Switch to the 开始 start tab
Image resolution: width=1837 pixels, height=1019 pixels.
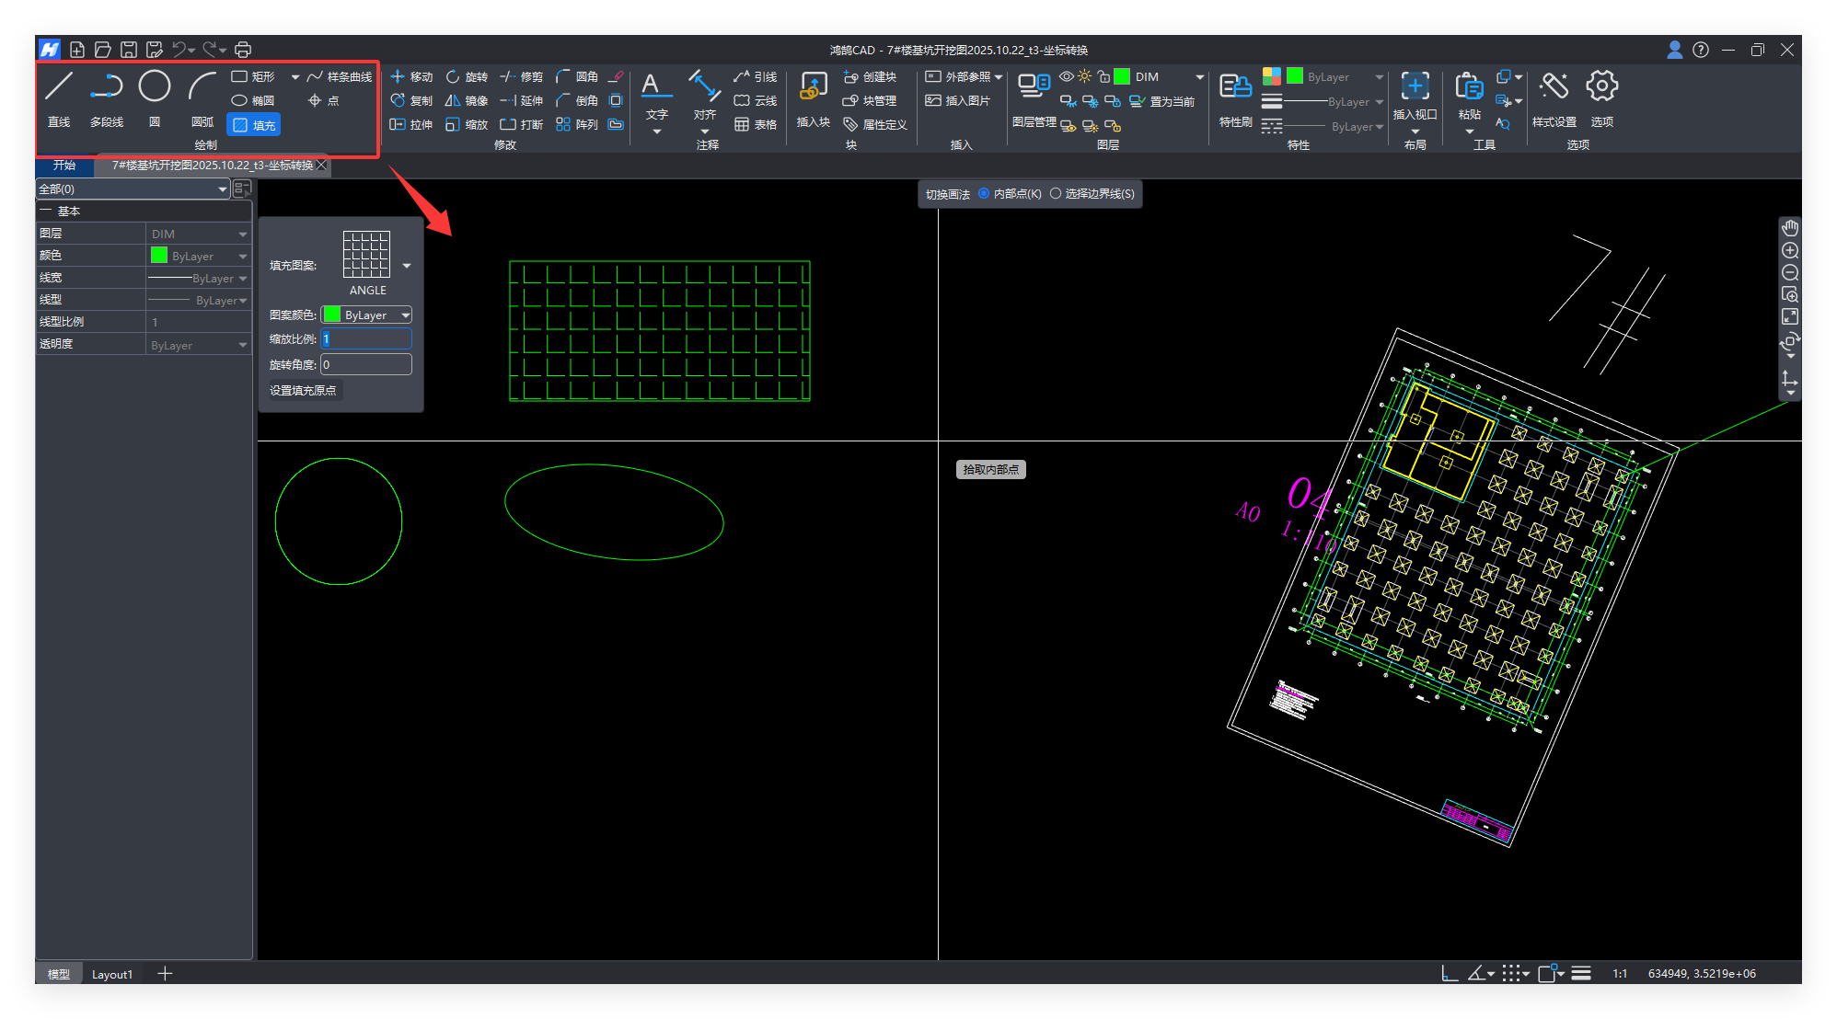(x=64, y=166)
